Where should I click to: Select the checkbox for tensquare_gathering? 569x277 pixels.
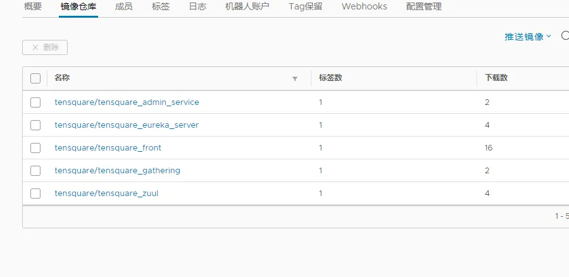pyautogui.click(x=35, y=171)
